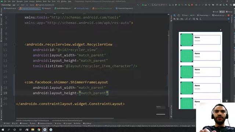Switch to the MyApp.kt editor tab
The image size is (235, 132).
[x=47, y=8]
